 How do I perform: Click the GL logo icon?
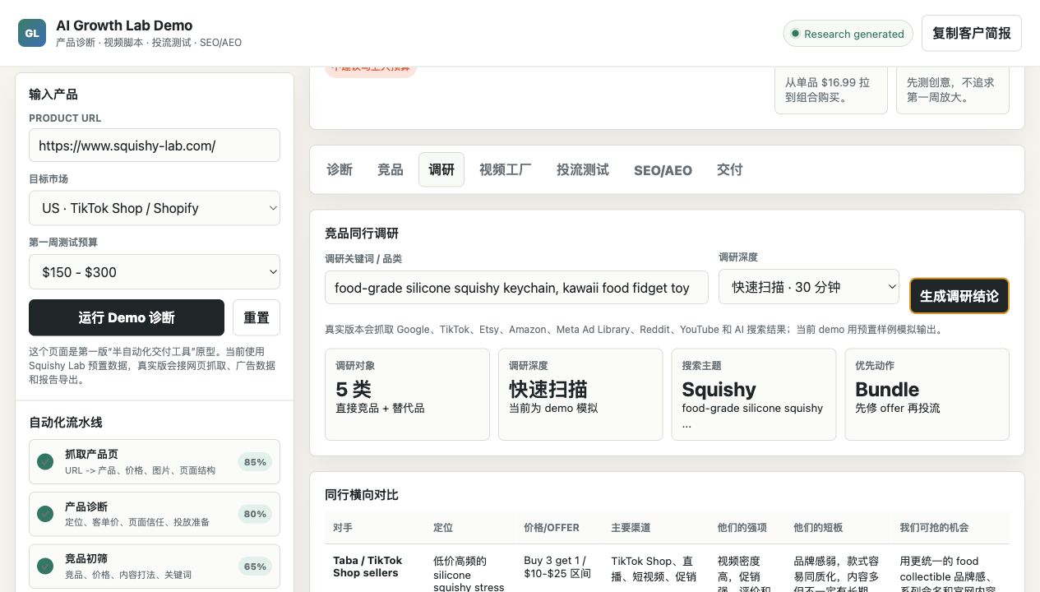[32, 33]
